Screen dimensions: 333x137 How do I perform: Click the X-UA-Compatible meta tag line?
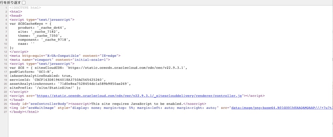65,56
